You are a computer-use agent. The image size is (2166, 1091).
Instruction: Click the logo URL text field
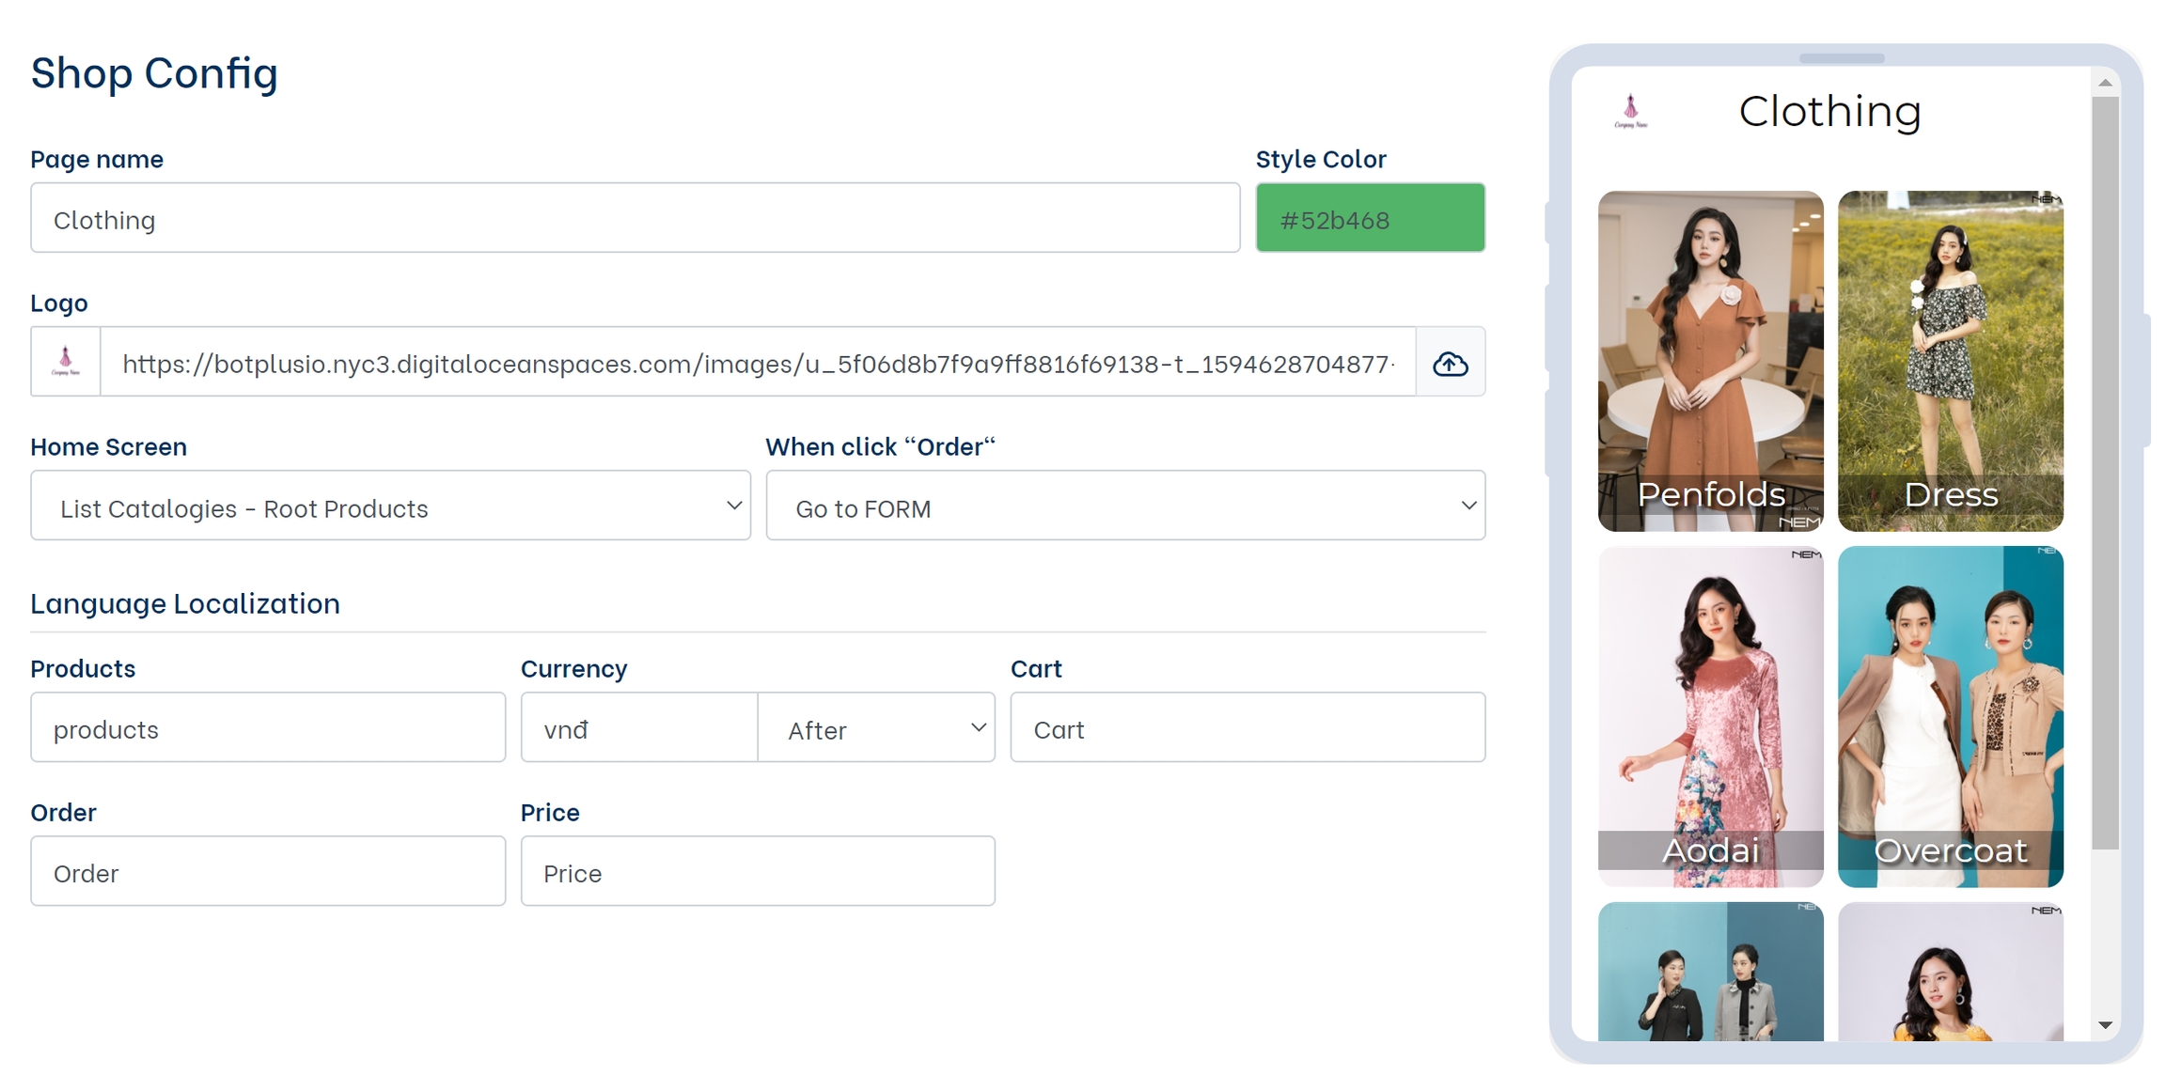tap(758, 363)
